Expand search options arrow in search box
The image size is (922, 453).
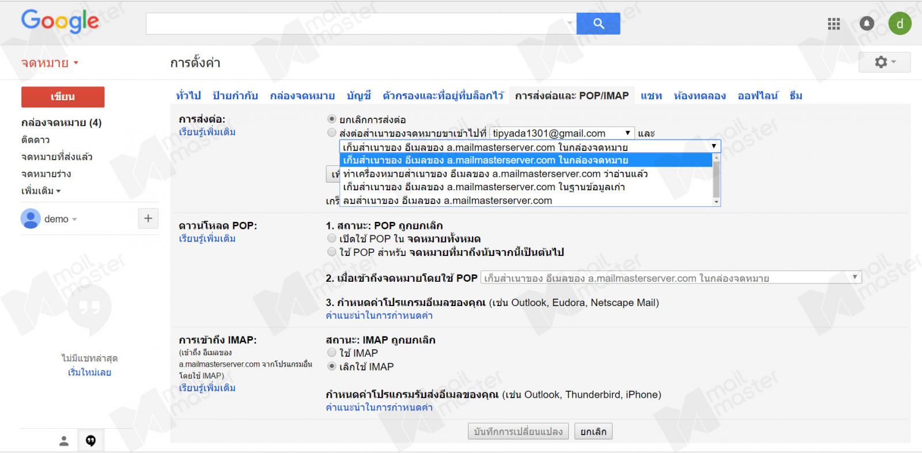[569, 24]
